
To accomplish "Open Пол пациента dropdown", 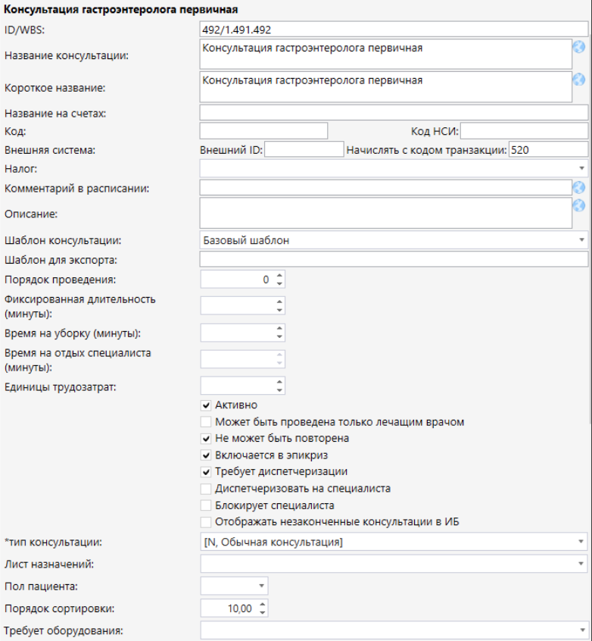I will (x=262, y=586).
